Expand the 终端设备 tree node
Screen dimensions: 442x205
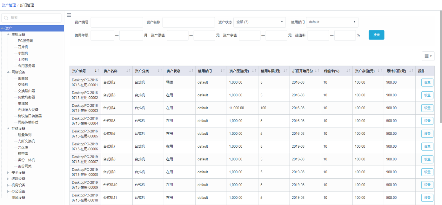pyautogui.click(x=8, y=179)
